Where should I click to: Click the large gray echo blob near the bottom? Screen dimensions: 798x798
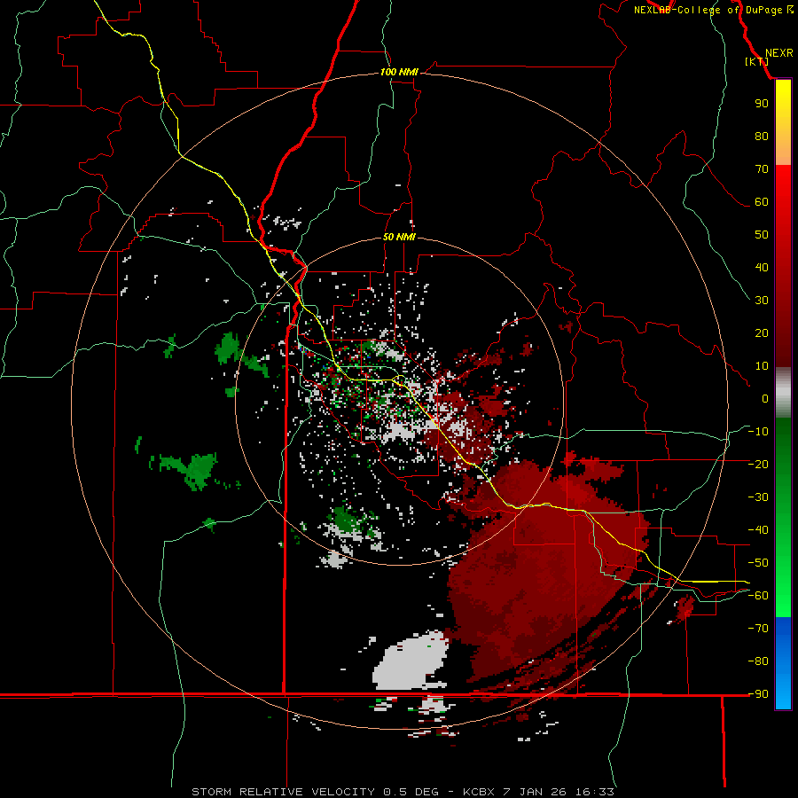412,663
